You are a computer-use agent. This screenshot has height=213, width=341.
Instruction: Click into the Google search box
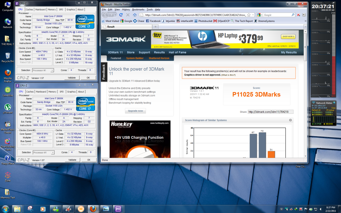tap(277, 15)
